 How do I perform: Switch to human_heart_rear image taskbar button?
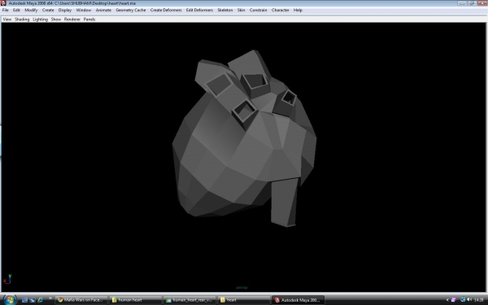[x=190, y=300]
